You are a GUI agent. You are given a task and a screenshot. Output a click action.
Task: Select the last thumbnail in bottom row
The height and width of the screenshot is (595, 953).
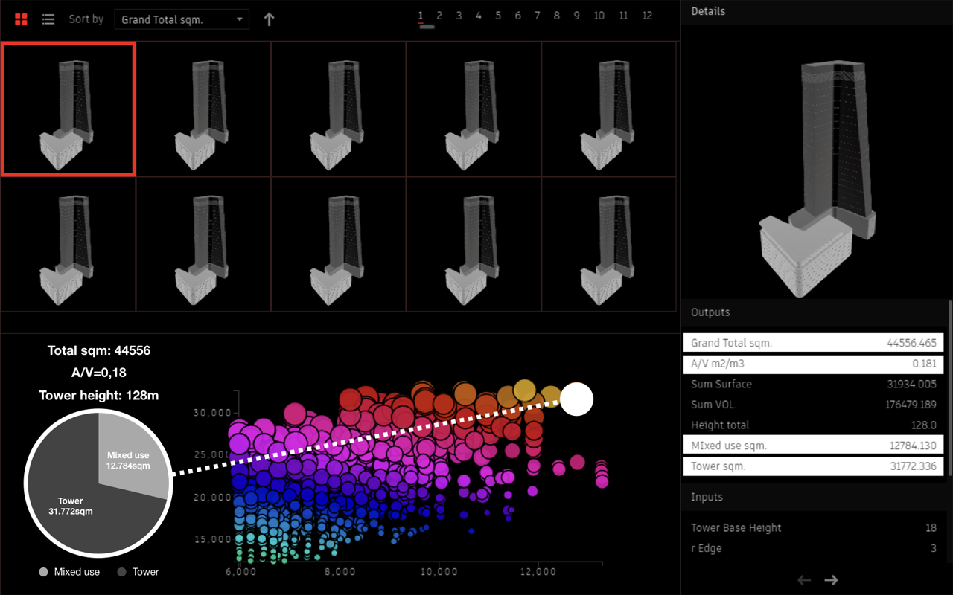[x=608, y=244]
